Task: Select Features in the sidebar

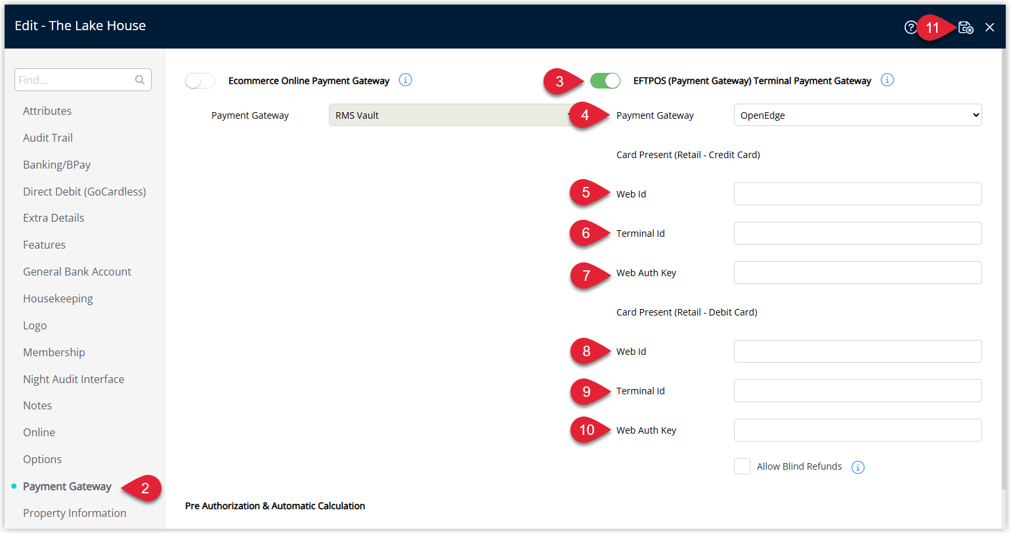Action: pos(45,245)
